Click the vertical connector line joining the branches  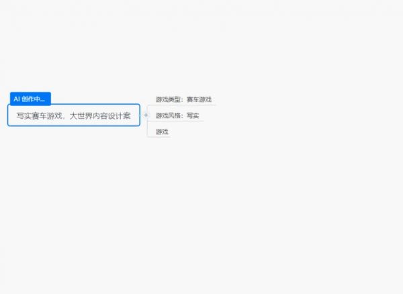tap(148, 124)
